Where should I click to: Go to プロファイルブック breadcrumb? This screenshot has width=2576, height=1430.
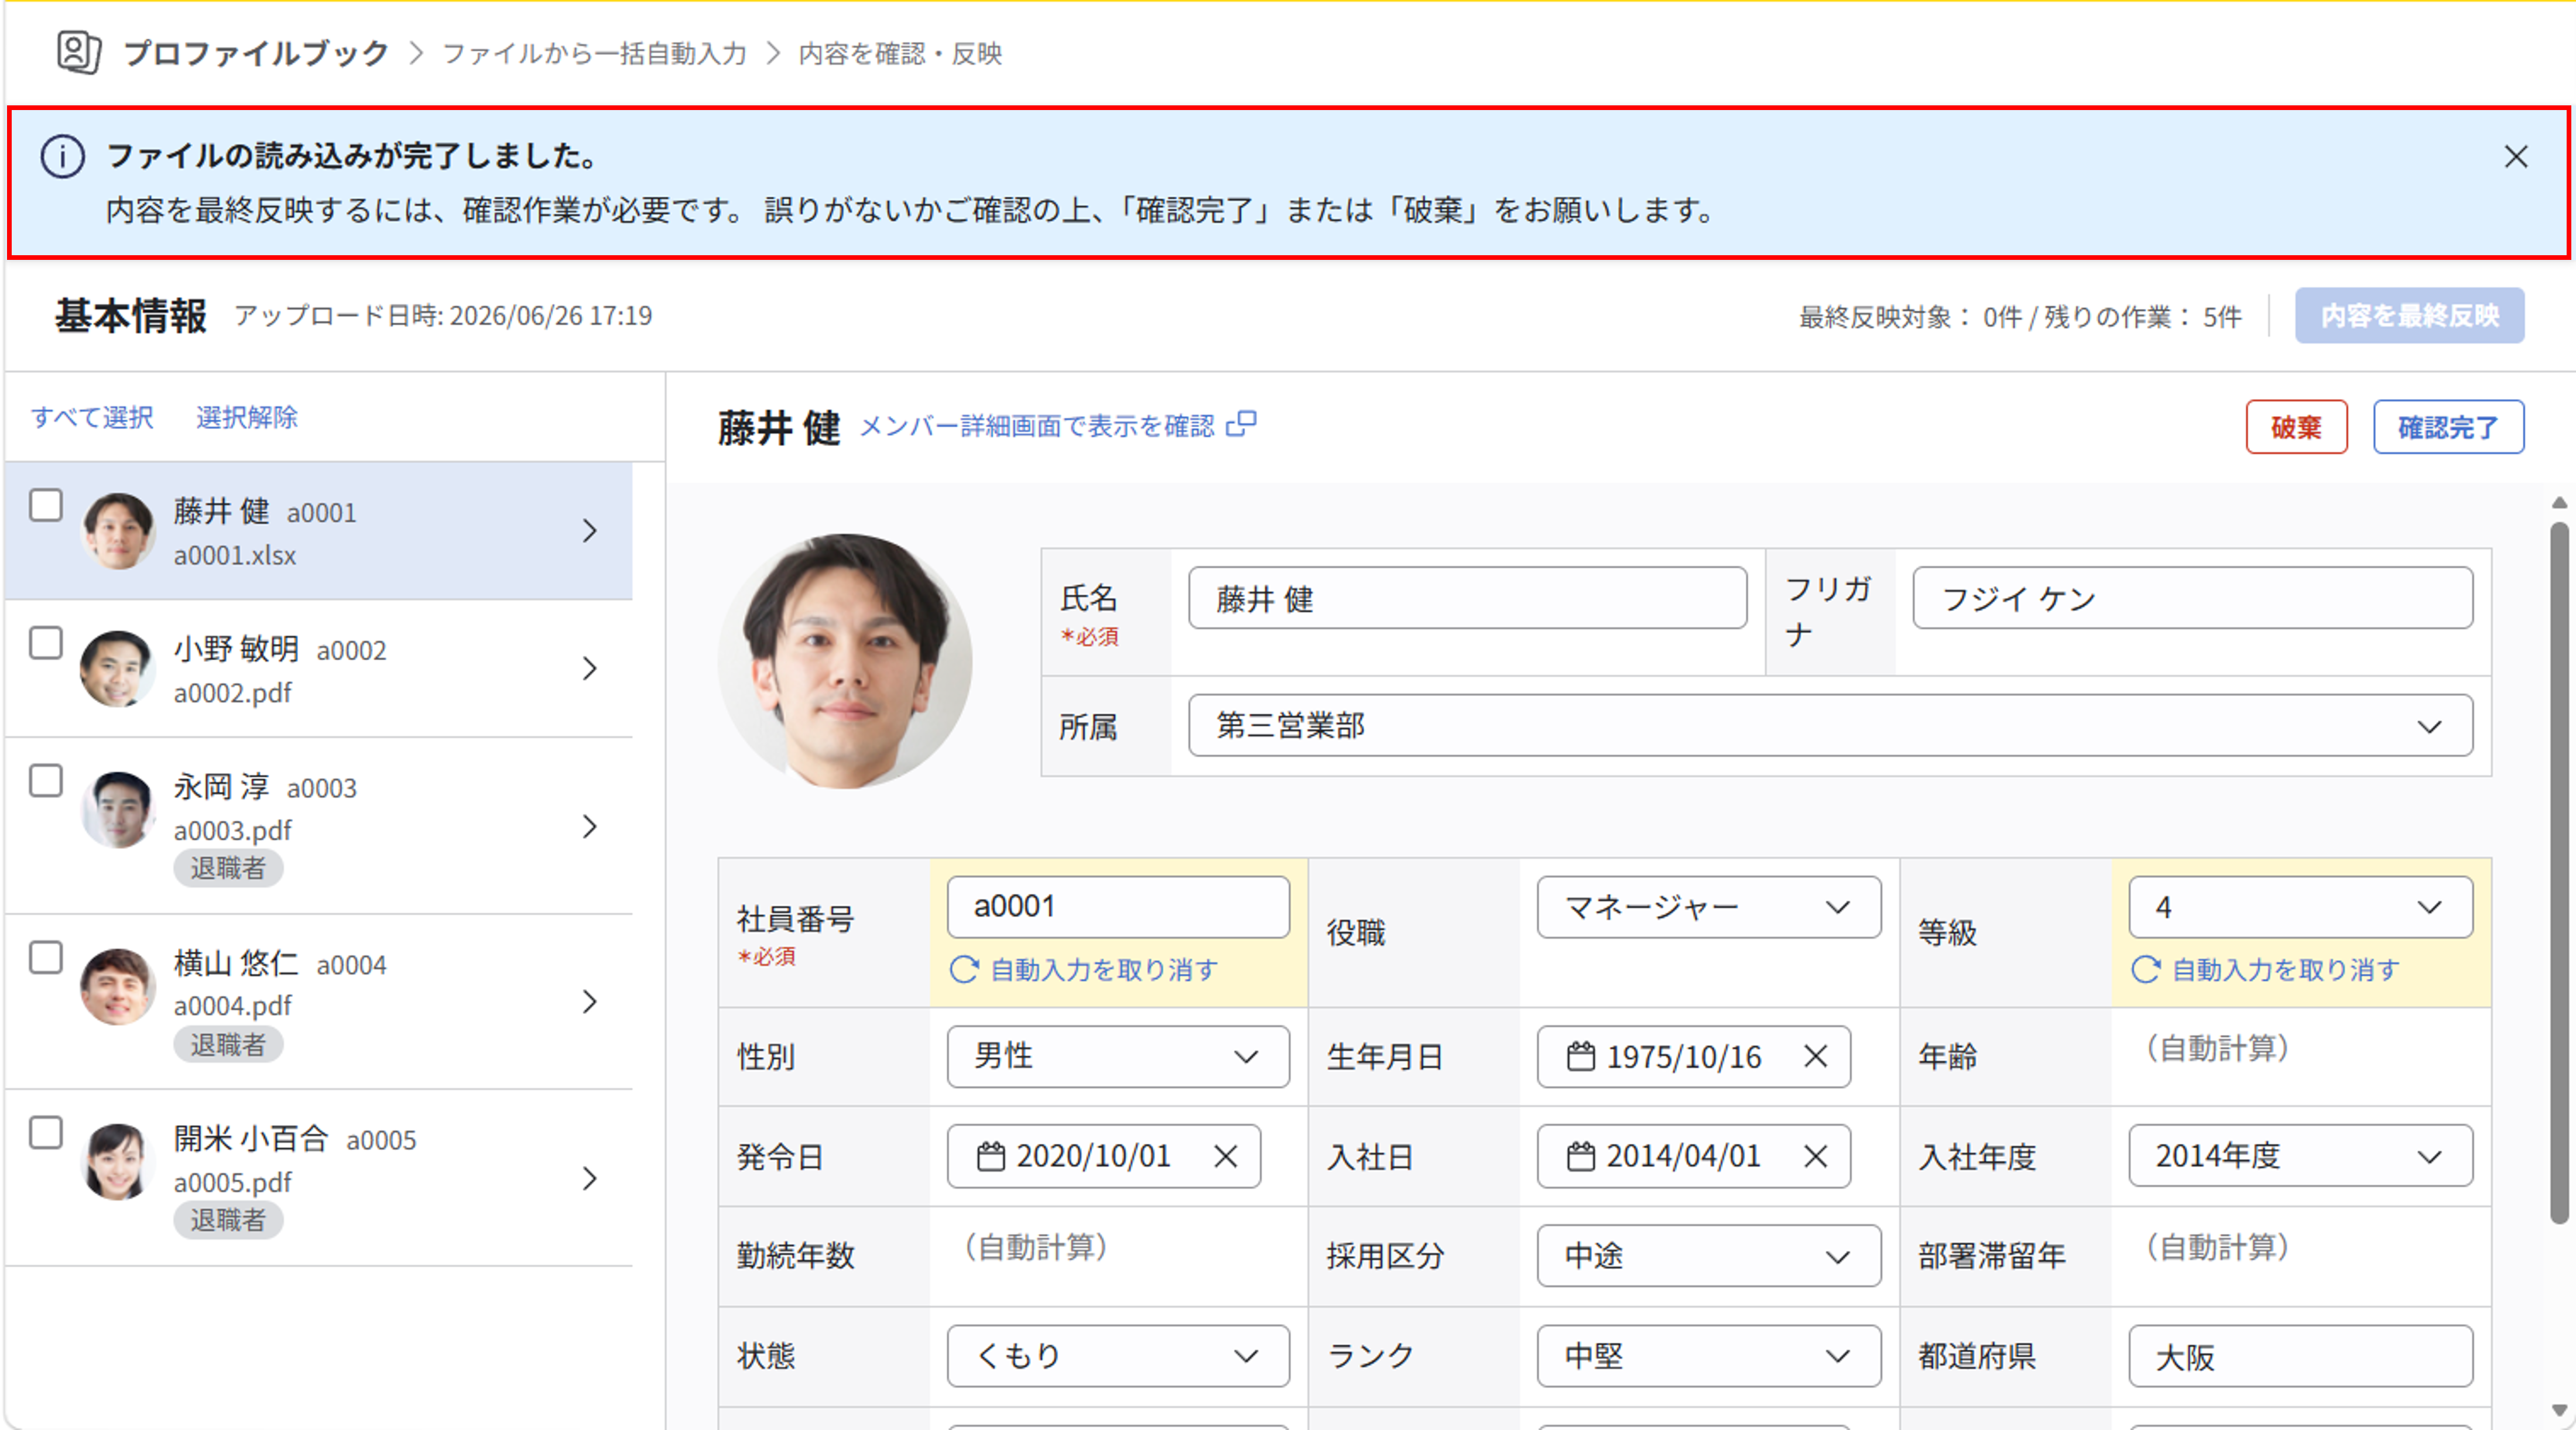tap(256, 53)
